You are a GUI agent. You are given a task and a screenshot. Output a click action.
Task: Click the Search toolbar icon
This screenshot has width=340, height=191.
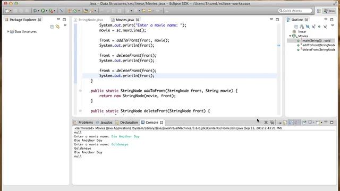pos(92,11)
